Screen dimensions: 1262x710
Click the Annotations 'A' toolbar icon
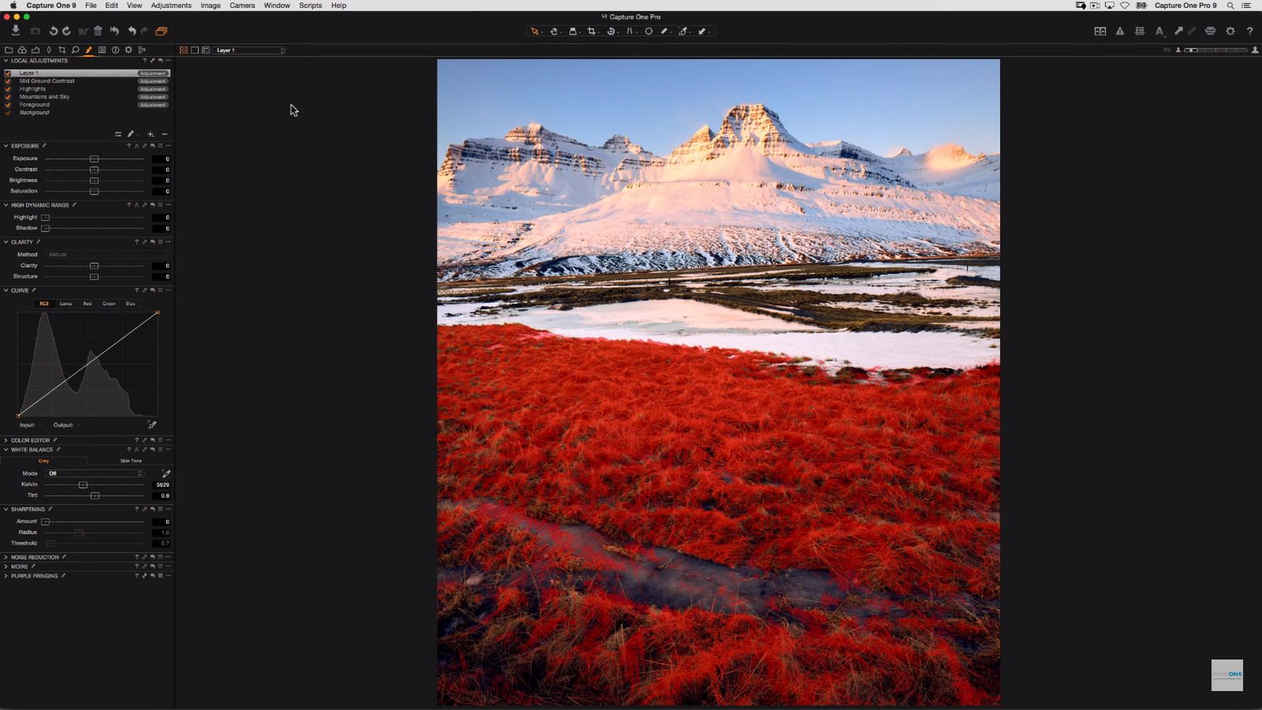tap(1159, 31)
